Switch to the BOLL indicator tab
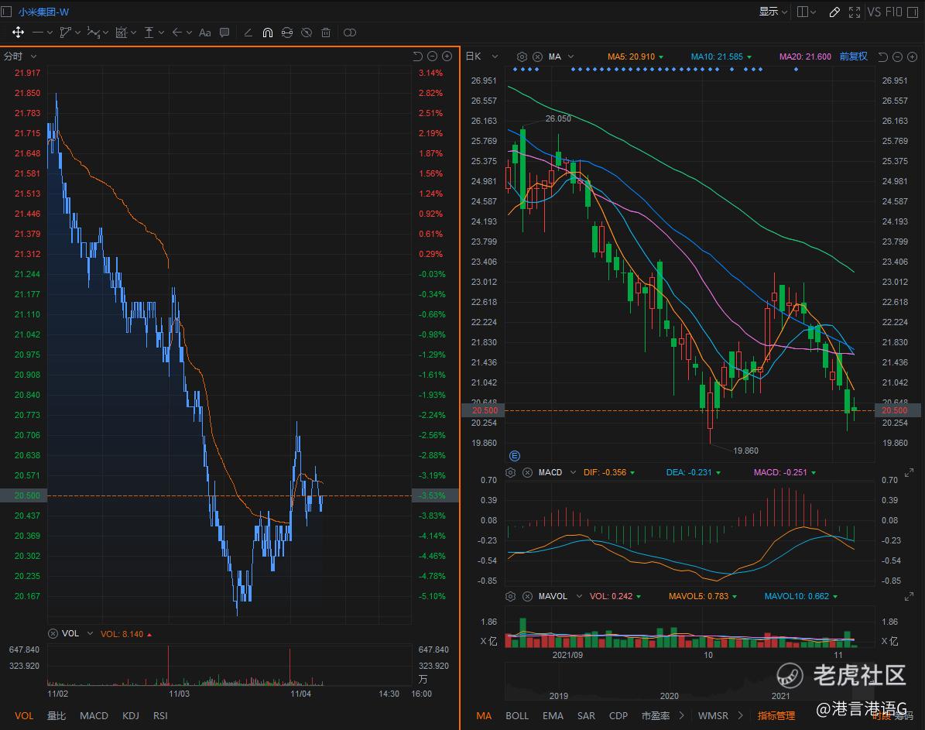The width and height of the screenshot is (925, 730). (517, 716)
